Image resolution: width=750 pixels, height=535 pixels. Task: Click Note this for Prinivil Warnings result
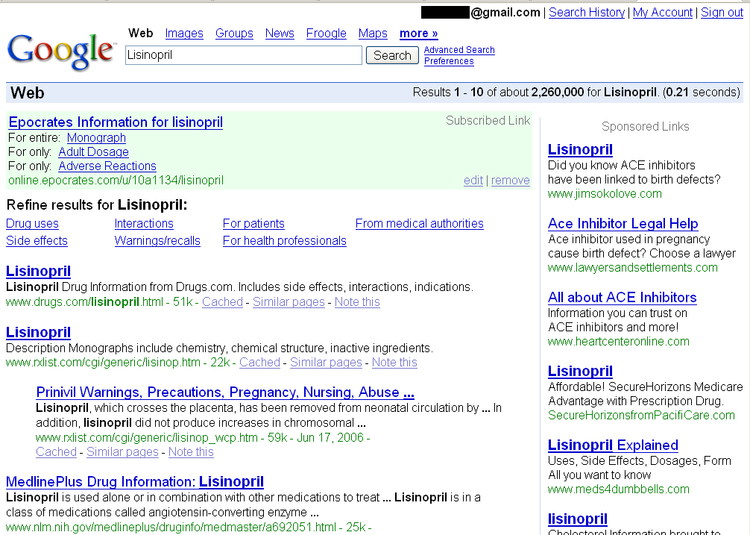coord(191,451)
